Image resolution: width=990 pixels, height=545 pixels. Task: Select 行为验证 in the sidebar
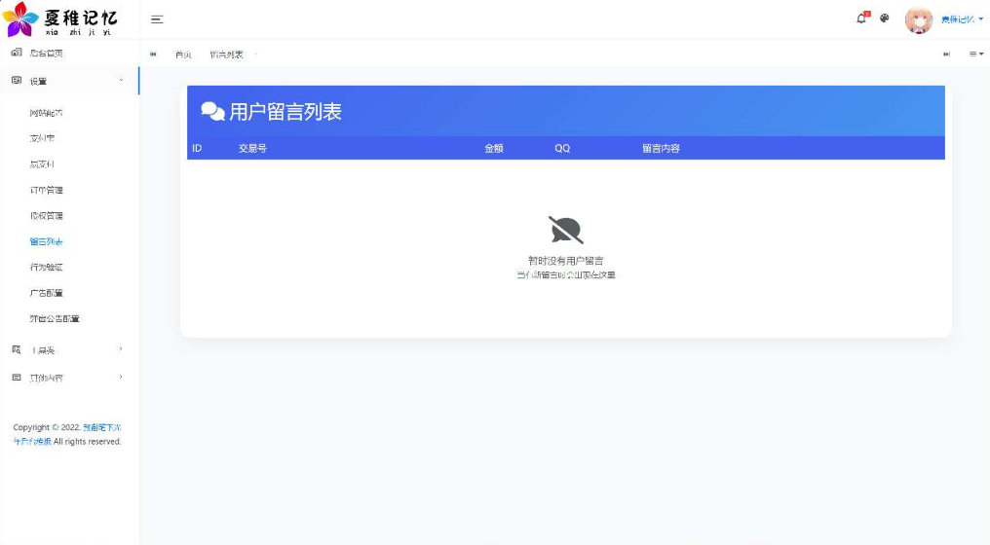click(x=47, y=267)
